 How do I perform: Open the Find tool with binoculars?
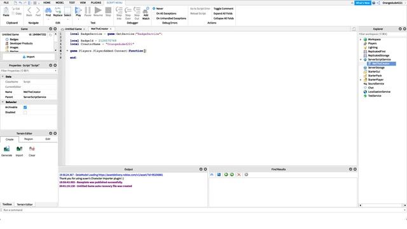pos(48,10)
